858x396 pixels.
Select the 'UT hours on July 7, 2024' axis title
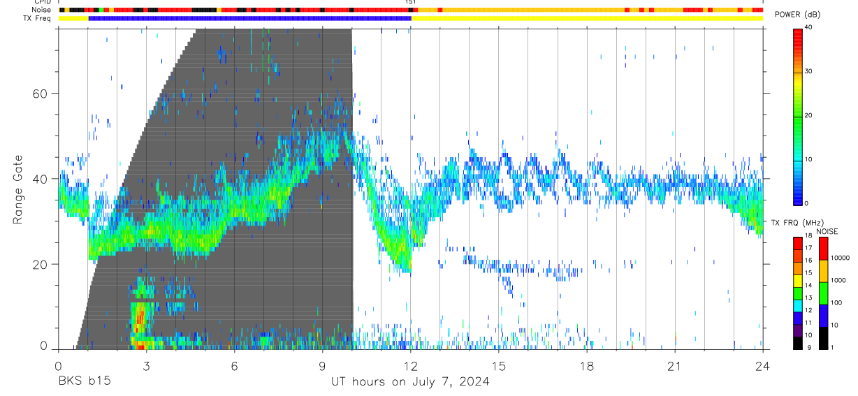coord(410,382)
